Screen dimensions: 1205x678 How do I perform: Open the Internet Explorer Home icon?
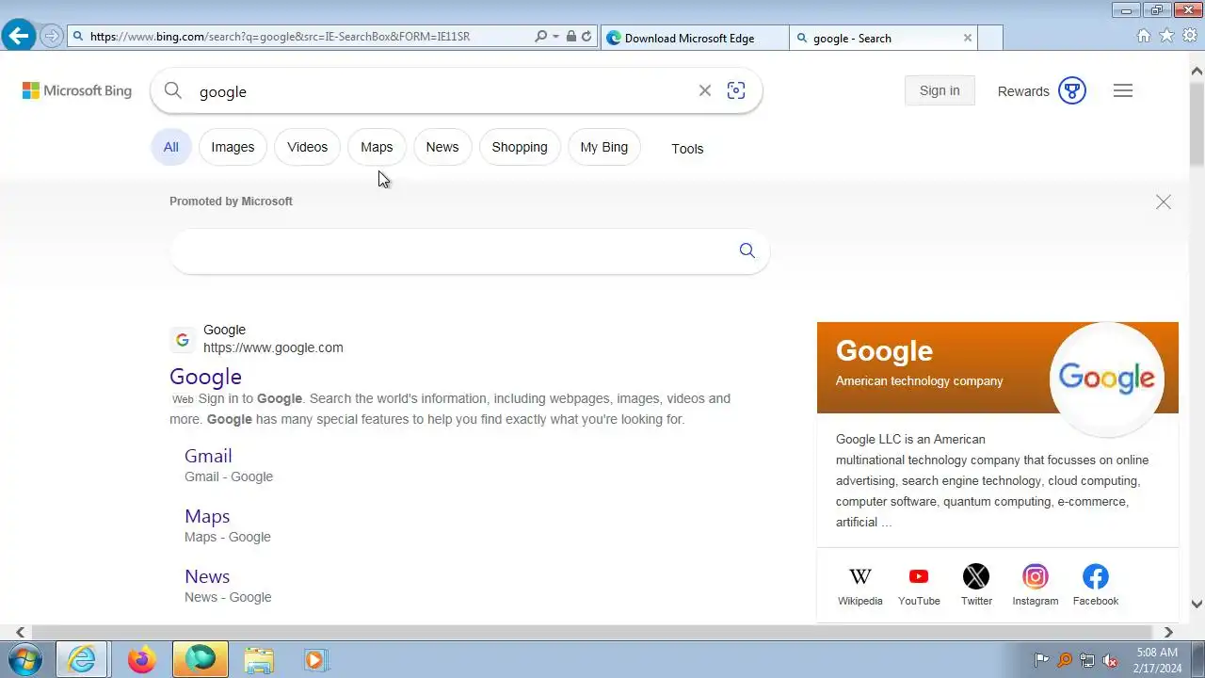click(x=1144, y=36)
